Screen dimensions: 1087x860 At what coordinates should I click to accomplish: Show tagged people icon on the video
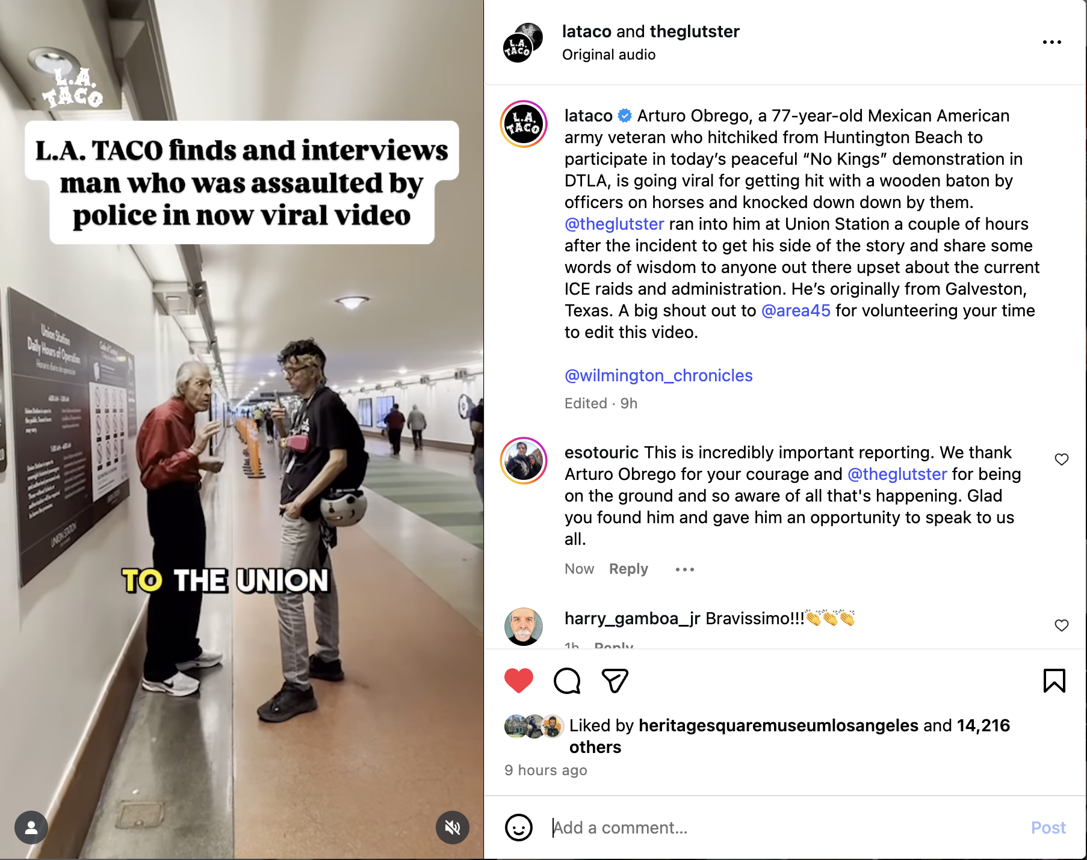pyautogui.click(x=31, y=828)
